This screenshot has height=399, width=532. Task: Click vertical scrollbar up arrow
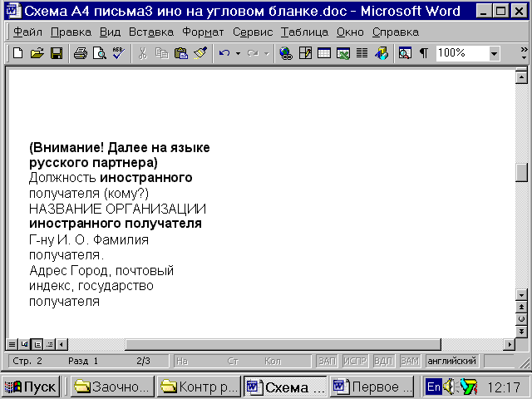pos(521,77)
